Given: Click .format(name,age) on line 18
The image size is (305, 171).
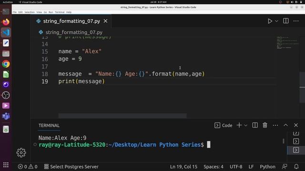Looking at the screenshot, I should (177, 74).
